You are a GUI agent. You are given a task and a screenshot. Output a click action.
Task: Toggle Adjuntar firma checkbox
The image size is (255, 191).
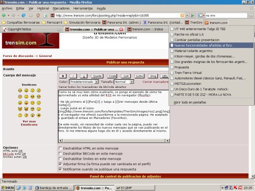click(x=60, y=163)
